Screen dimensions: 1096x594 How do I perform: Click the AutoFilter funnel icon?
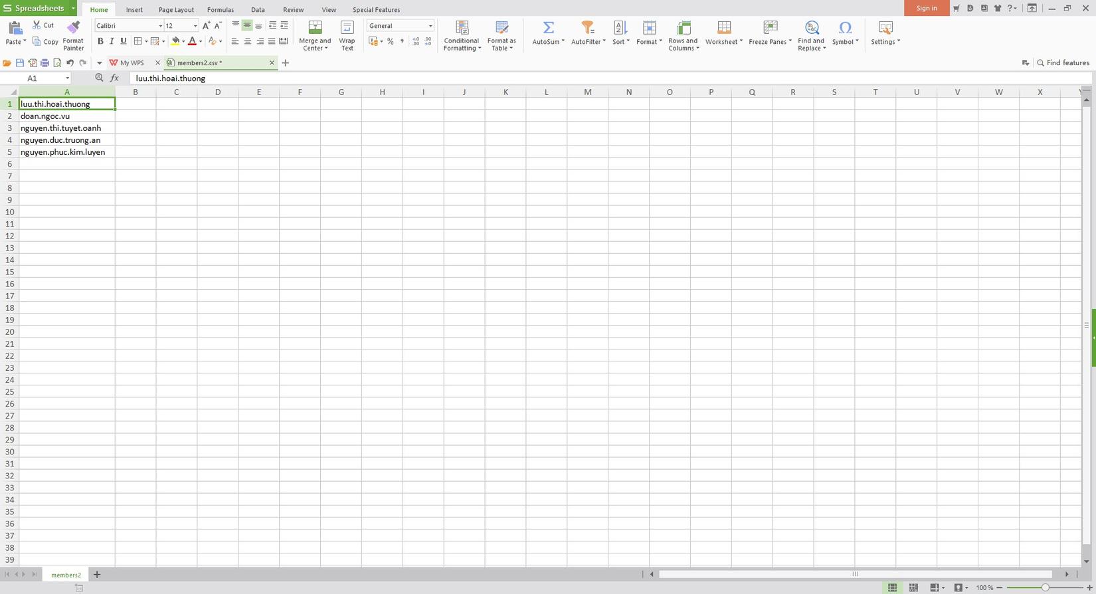(x=587, y=28)
